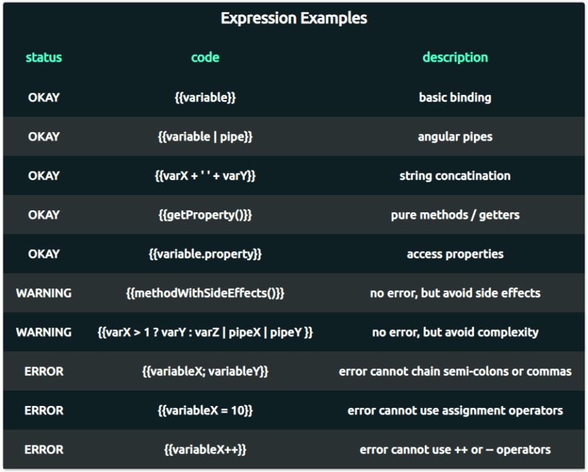Click the 'code' column header
This screenshot has width=588, height=472.
pos(205,57)
